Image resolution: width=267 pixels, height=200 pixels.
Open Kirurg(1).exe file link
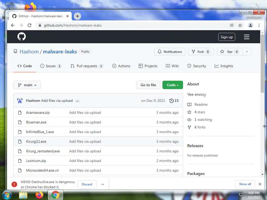(x=36, y=141)
